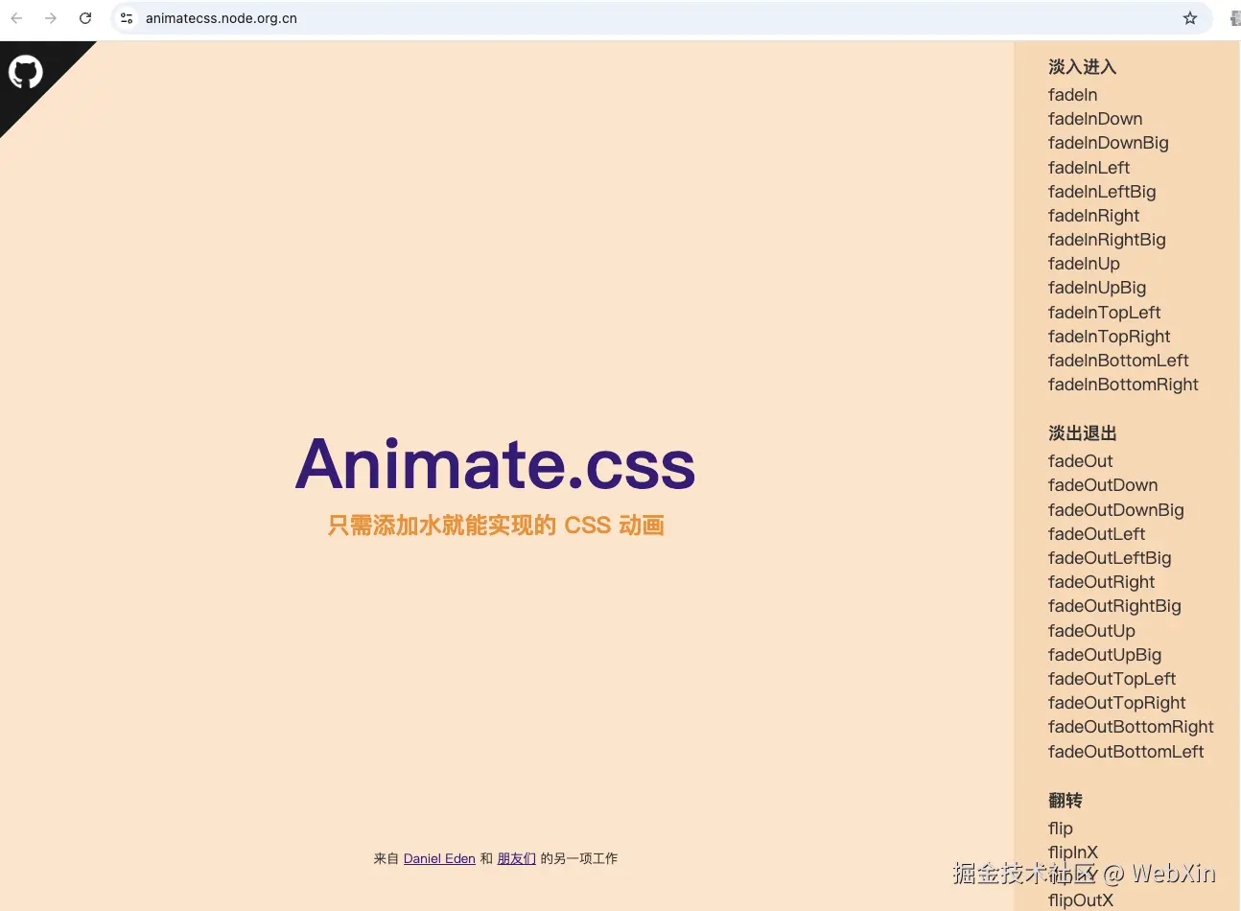Open the Daniel Eden link
The width and height of the screenshot is (1241, 911).
tap(439, 858)
